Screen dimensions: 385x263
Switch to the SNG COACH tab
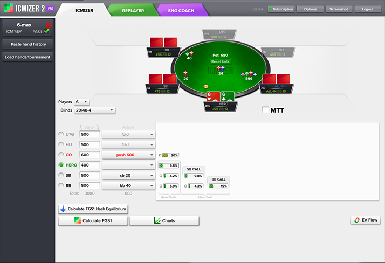coord(181,11)
